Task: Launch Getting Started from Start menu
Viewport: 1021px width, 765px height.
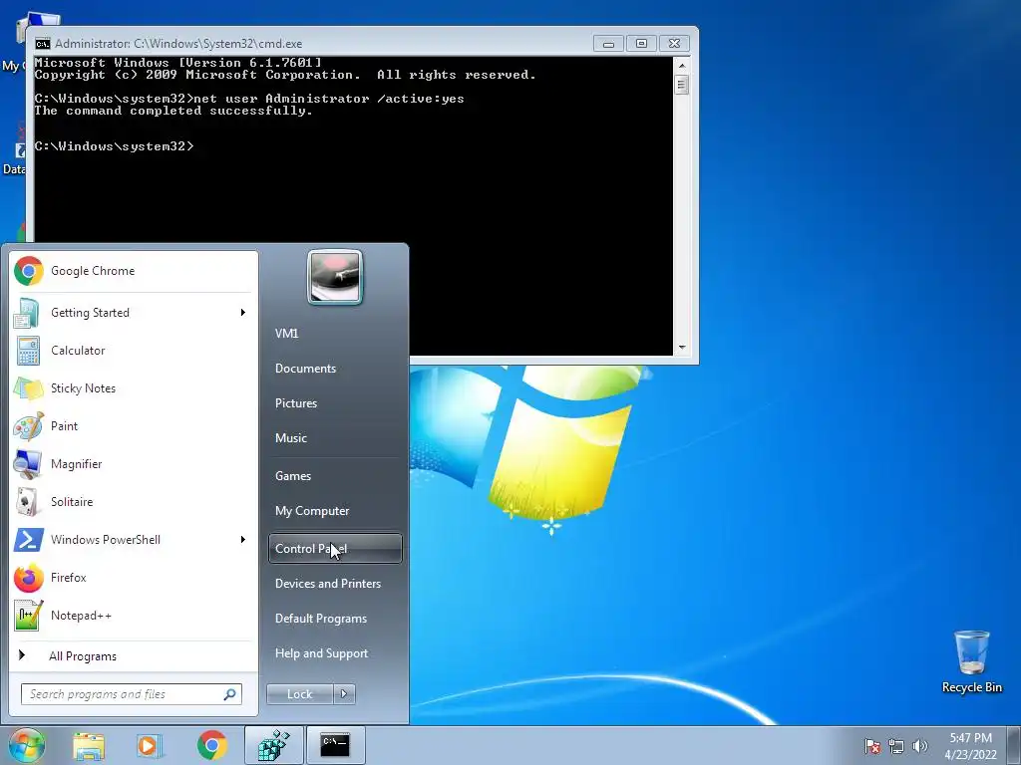Action: 133,313
